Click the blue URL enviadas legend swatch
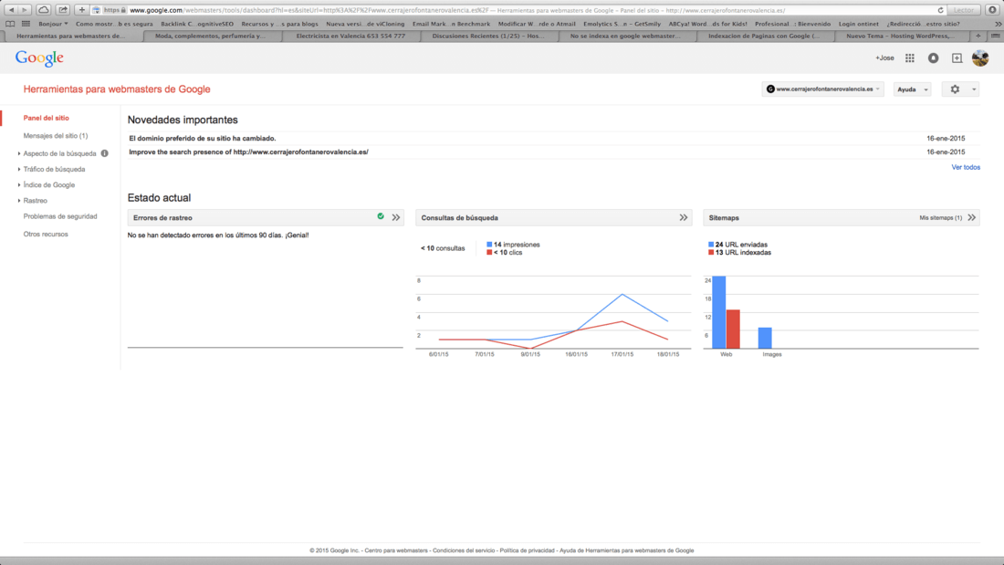The width and height of the screenshot is (1004, 565). (x=711, y=245)
